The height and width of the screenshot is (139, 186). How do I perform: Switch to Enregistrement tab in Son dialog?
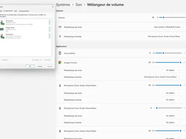click(8, 11)
